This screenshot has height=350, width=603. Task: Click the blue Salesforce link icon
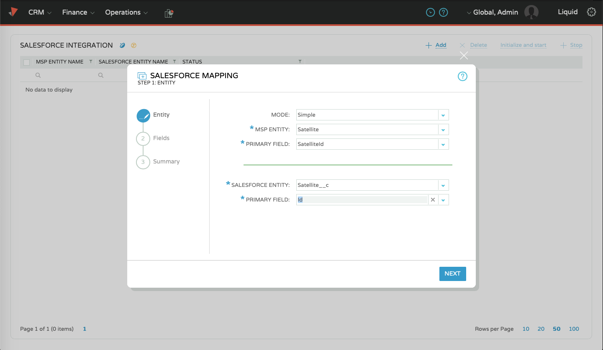tap(123, 45)
